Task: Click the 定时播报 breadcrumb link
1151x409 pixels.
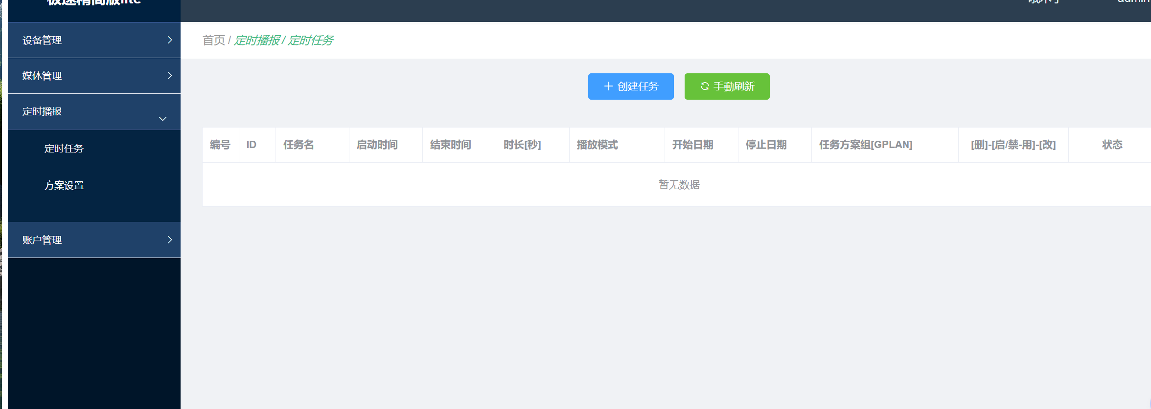Action: pos(257,40)
